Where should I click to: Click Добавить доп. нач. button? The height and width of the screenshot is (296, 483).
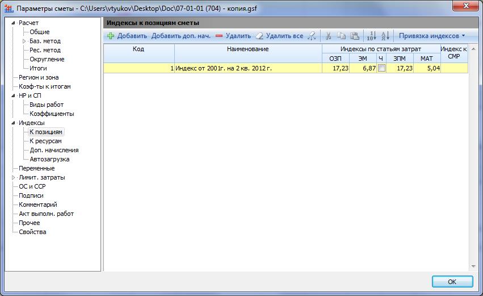[x=181, y=36]
